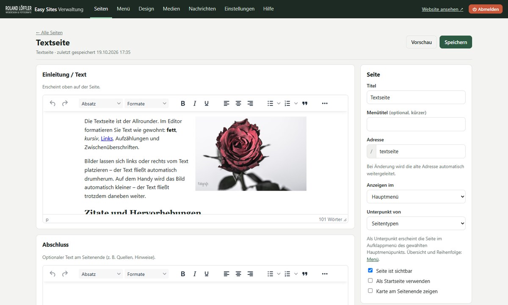
Task: Uncheck 'Seite ist sichtbar' checkbox
Action: (x=370, y=270)
